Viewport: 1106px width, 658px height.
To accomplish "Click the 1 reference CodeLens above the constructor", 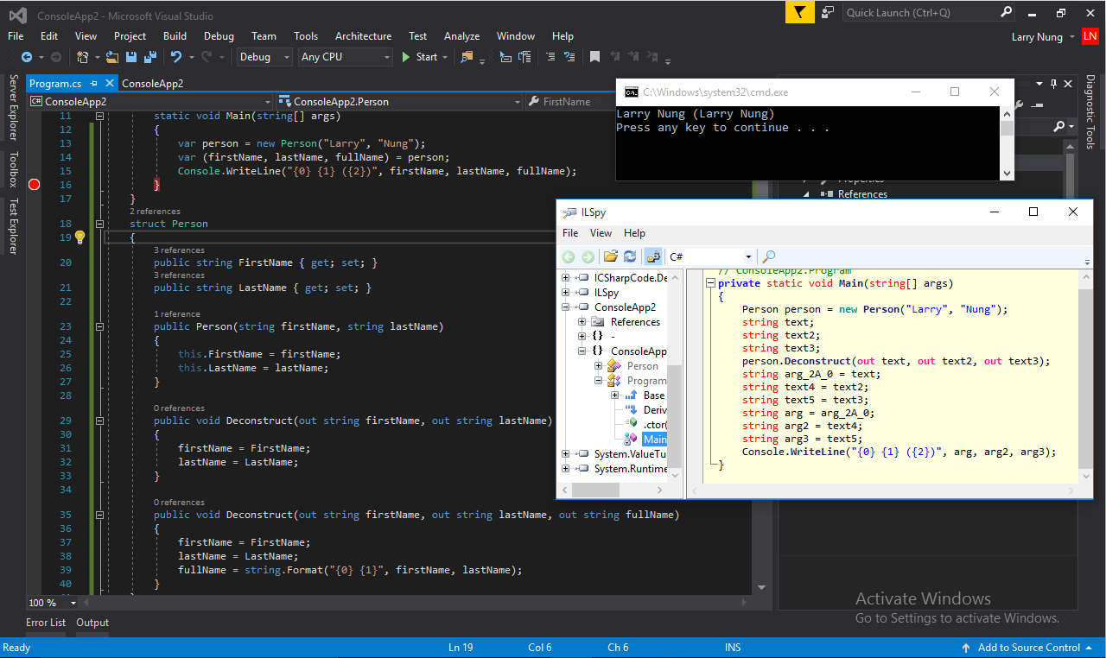I will [x=177, y=314].
